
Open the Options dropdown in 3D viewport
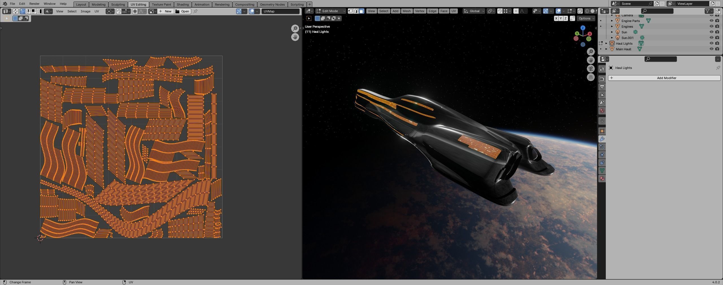pyautogui.click(x=586, y=18)
